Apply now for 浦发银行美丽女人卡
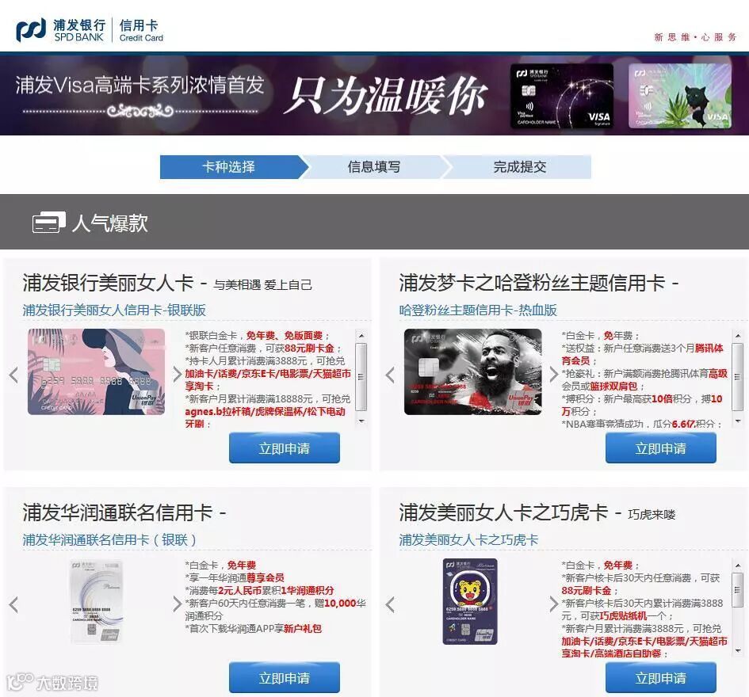749x697 pixels. point(285,448)
